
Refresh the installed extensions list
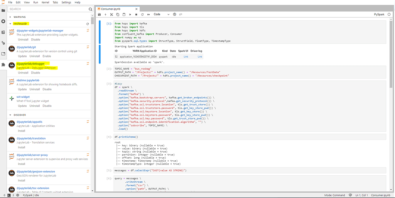click(x=88, y=24)
